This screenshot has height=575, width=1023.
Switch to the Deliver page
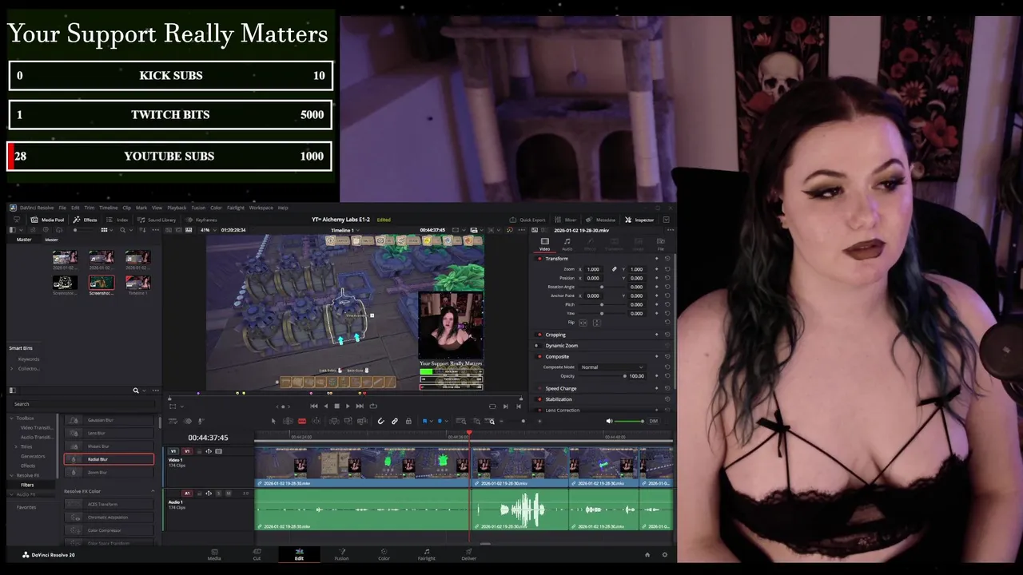pos(469,554)
